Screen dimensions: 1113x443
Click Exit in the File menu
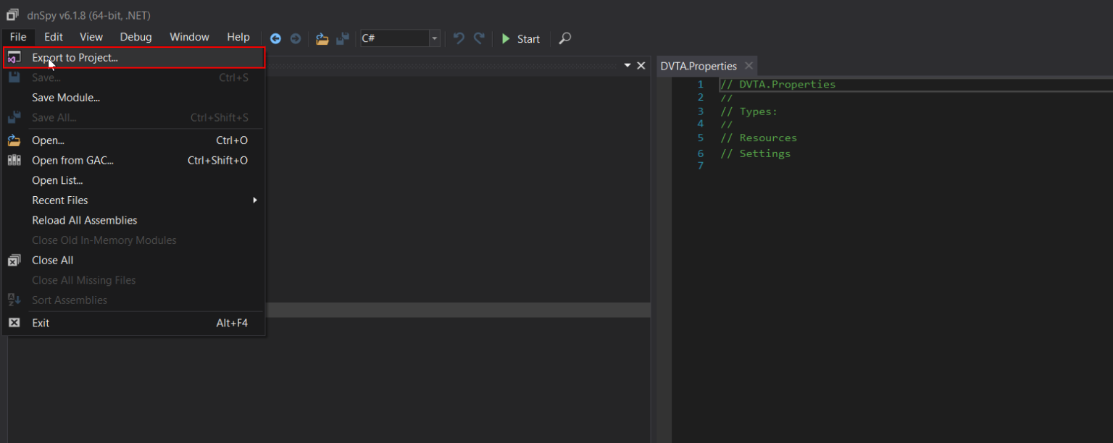134,323
